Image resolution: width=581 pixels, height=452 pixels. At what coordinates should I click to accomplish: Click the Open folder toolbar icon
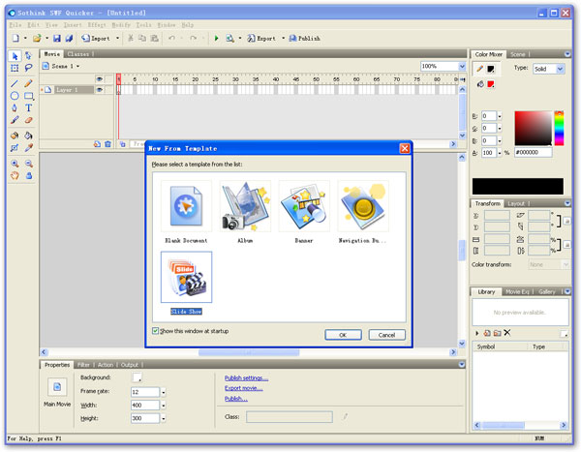pos(37,38)
